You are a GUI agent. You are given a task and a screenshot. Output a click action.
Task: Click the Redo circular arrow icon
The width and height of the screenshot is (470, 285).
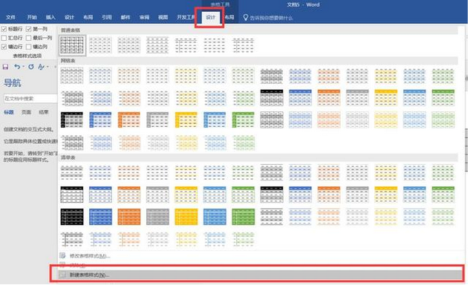(x=31, y=67)
